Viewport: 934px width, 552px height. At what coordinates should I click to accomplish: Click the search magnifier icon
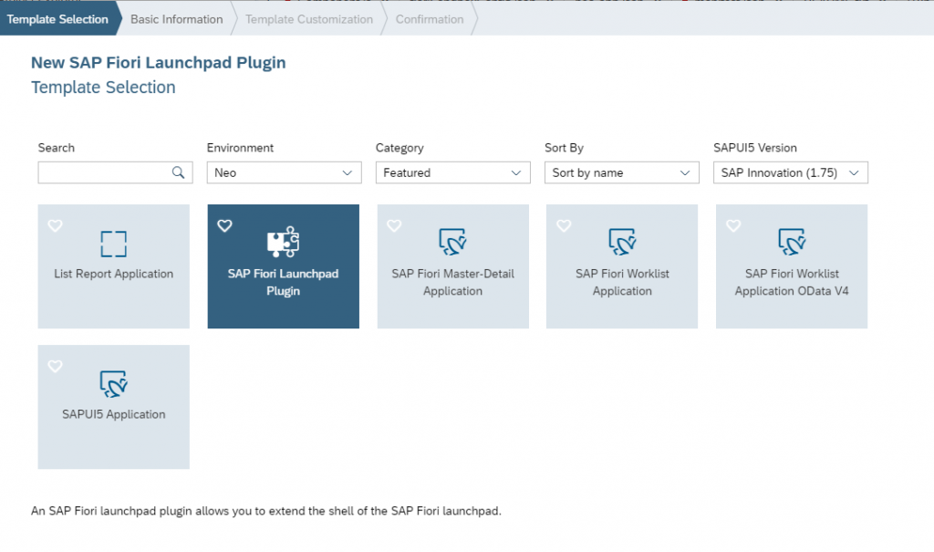(178, 172)
